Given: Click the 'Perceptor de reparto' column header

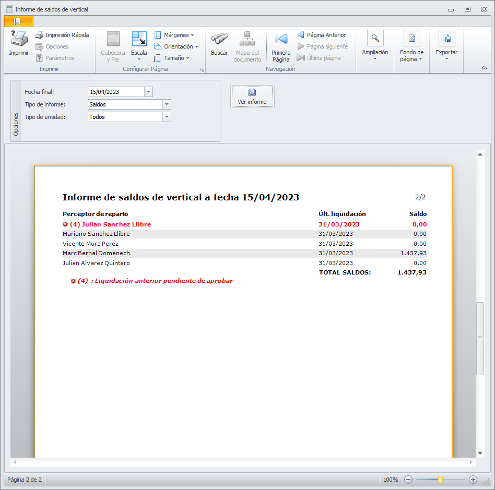Looking at the screenshot, I should click(96, 214).
